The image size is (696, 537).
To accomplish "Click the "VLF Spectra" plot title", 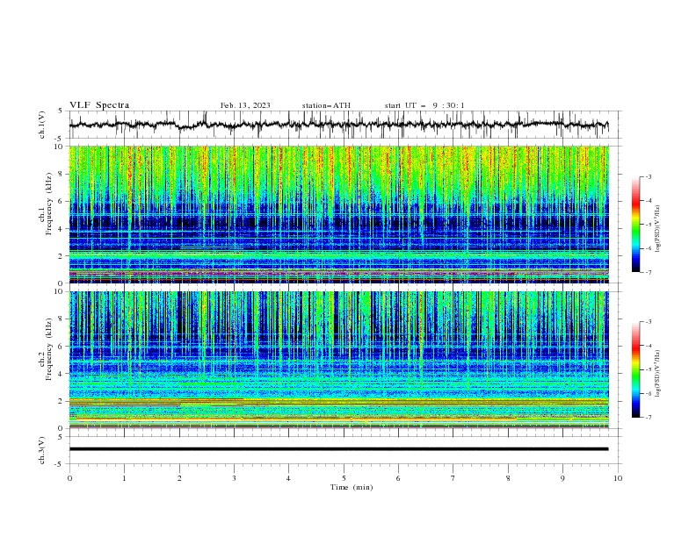I will tap(99, 105).
